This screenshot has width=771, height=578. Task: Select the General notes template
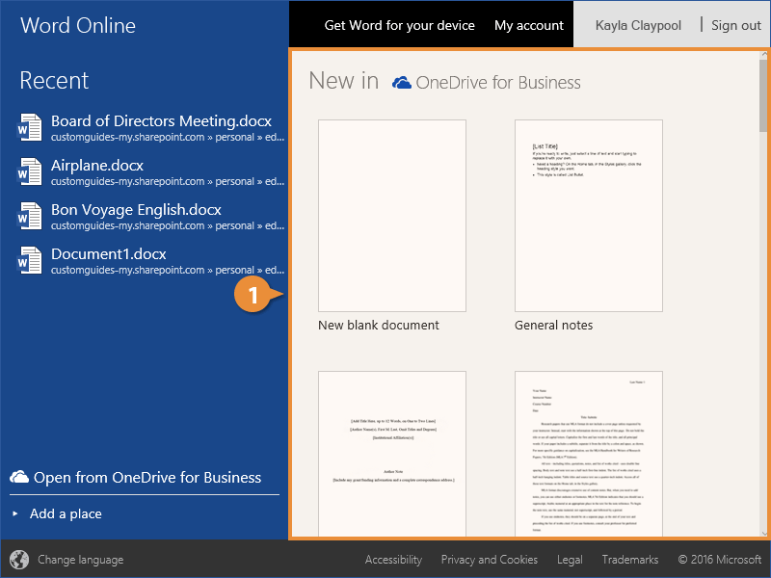tap(589, 216)
